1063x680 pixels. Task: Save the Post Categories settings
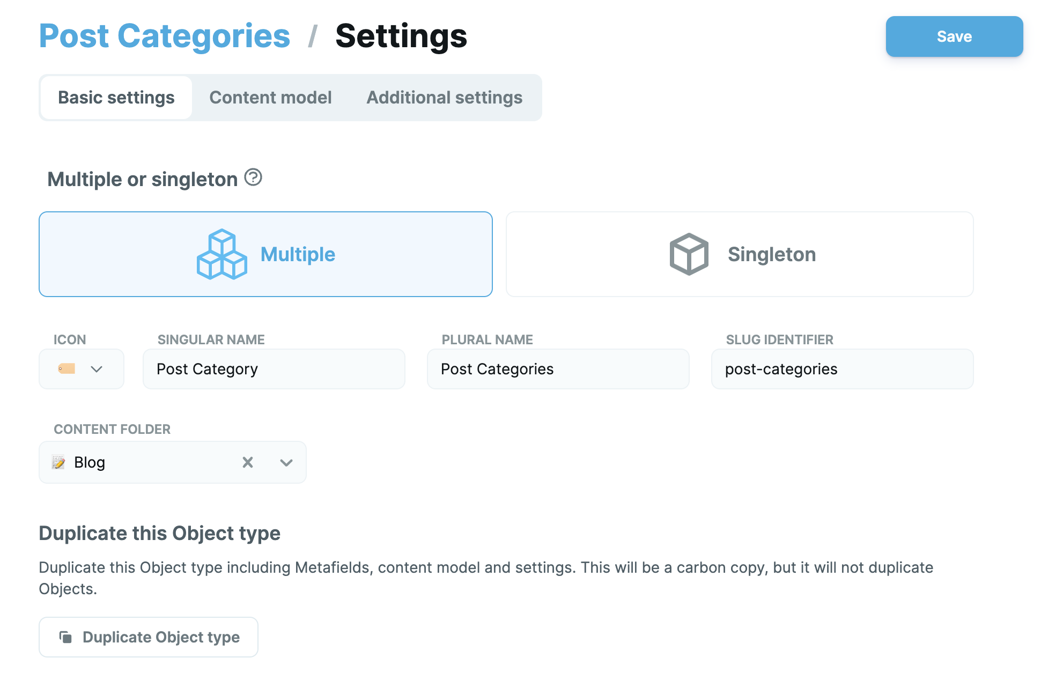[955, 35]
